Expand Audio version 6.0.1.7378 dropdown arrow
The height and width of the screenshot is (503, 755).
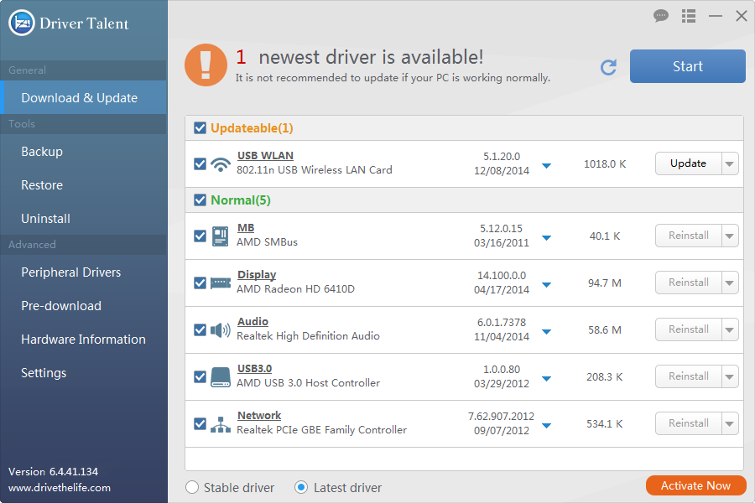(x=546, y=332)
